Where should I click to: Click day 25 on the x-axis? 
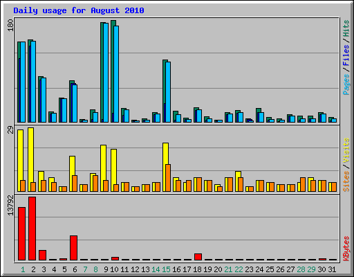pos(270,269)
